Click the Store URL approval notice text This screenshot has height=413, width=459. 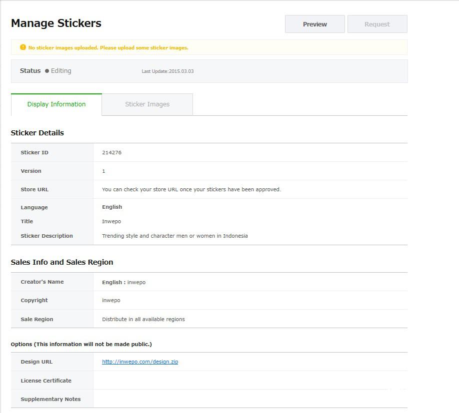coord(191,189)
